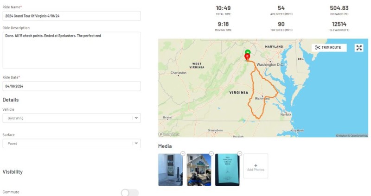
Task: Open the first media photo thumbnail
Action: 170,171
